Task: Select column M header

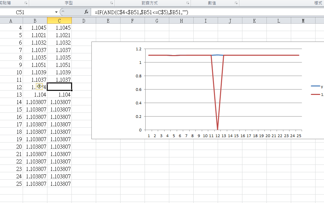Action: [303, 21]
